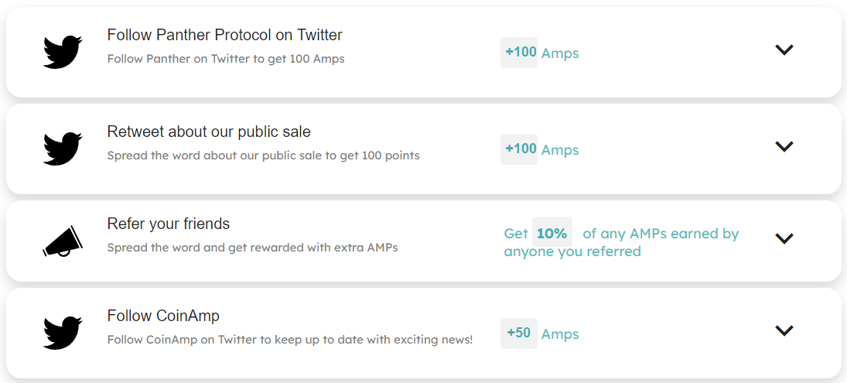
Task: Click the megaphone icon for referrals
Action: (63, 241)
